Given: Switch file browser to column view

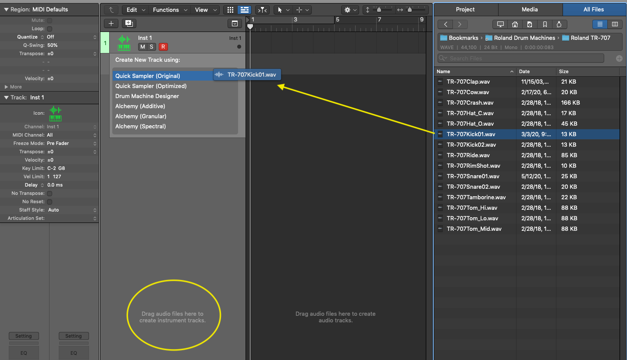Looking at the screenshot, I should tap(615, 25).
